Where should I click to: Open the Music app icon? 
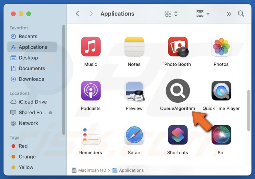(x=91, y=47)
